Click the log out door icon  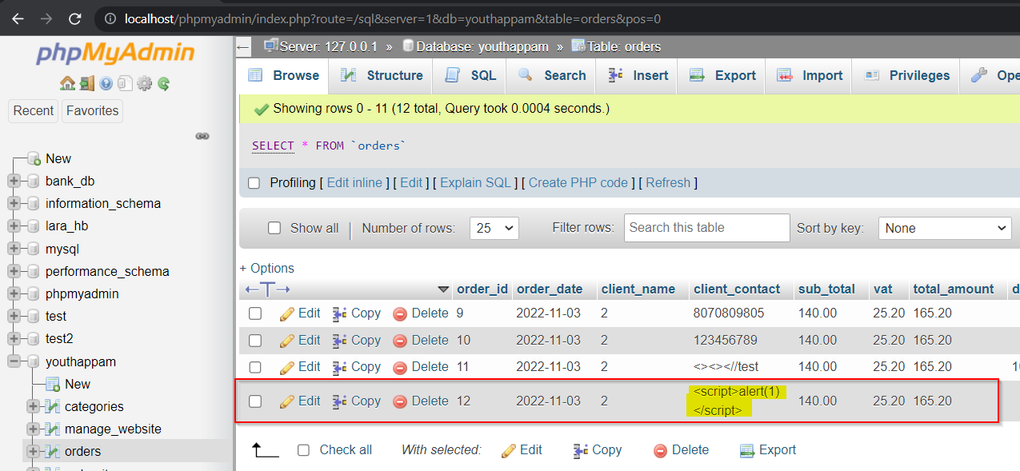pyautogui.click(x=86, y=83)
